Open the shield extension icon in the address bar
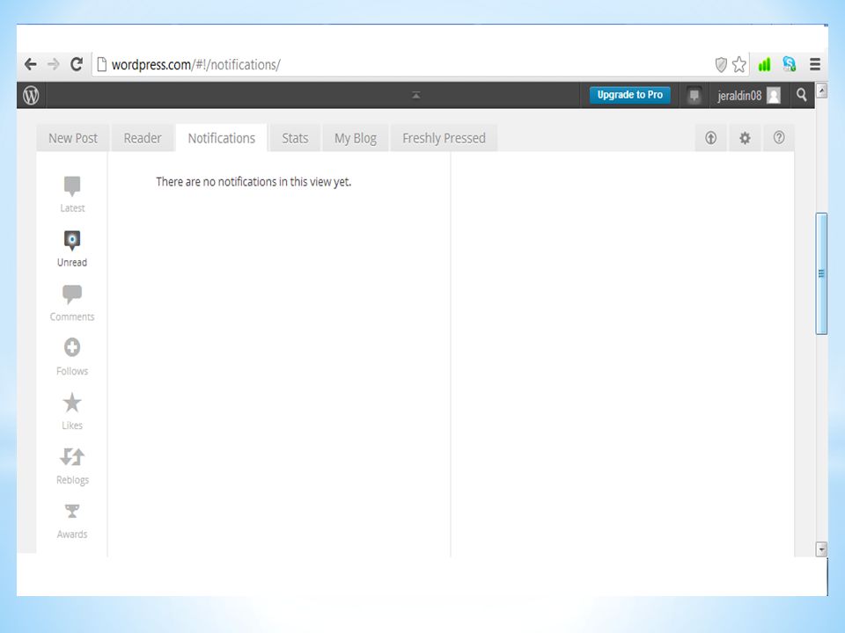The width and height of the screenshot is (845, 633). coord(721,64)
